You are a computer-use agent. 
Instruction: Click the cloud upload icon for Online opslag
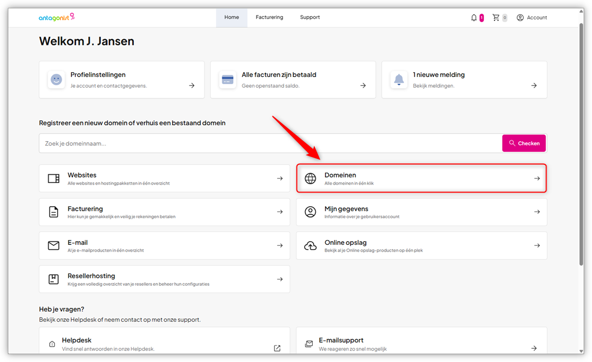(x=311, y=245)
